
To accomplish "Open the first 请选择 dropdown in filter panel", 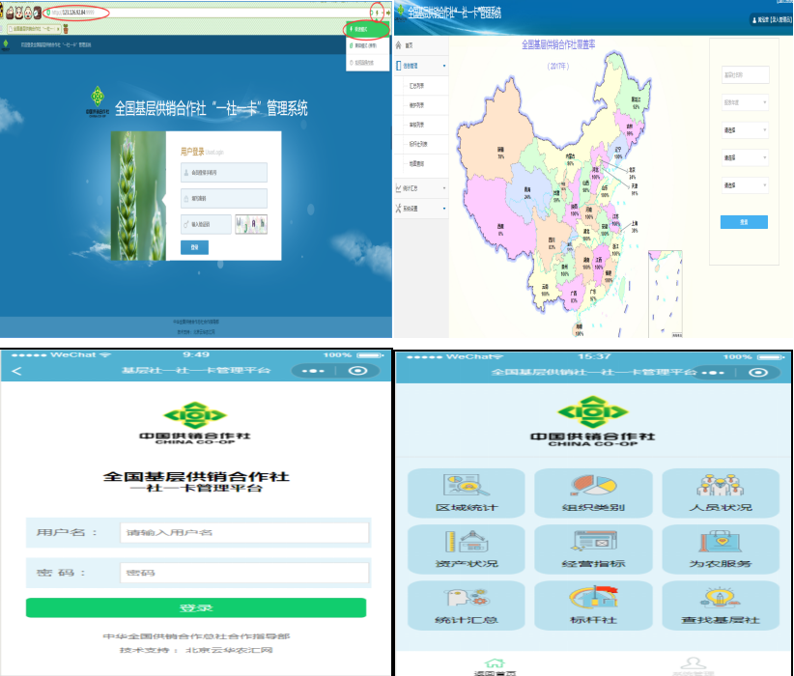I will tap(745, 130).
